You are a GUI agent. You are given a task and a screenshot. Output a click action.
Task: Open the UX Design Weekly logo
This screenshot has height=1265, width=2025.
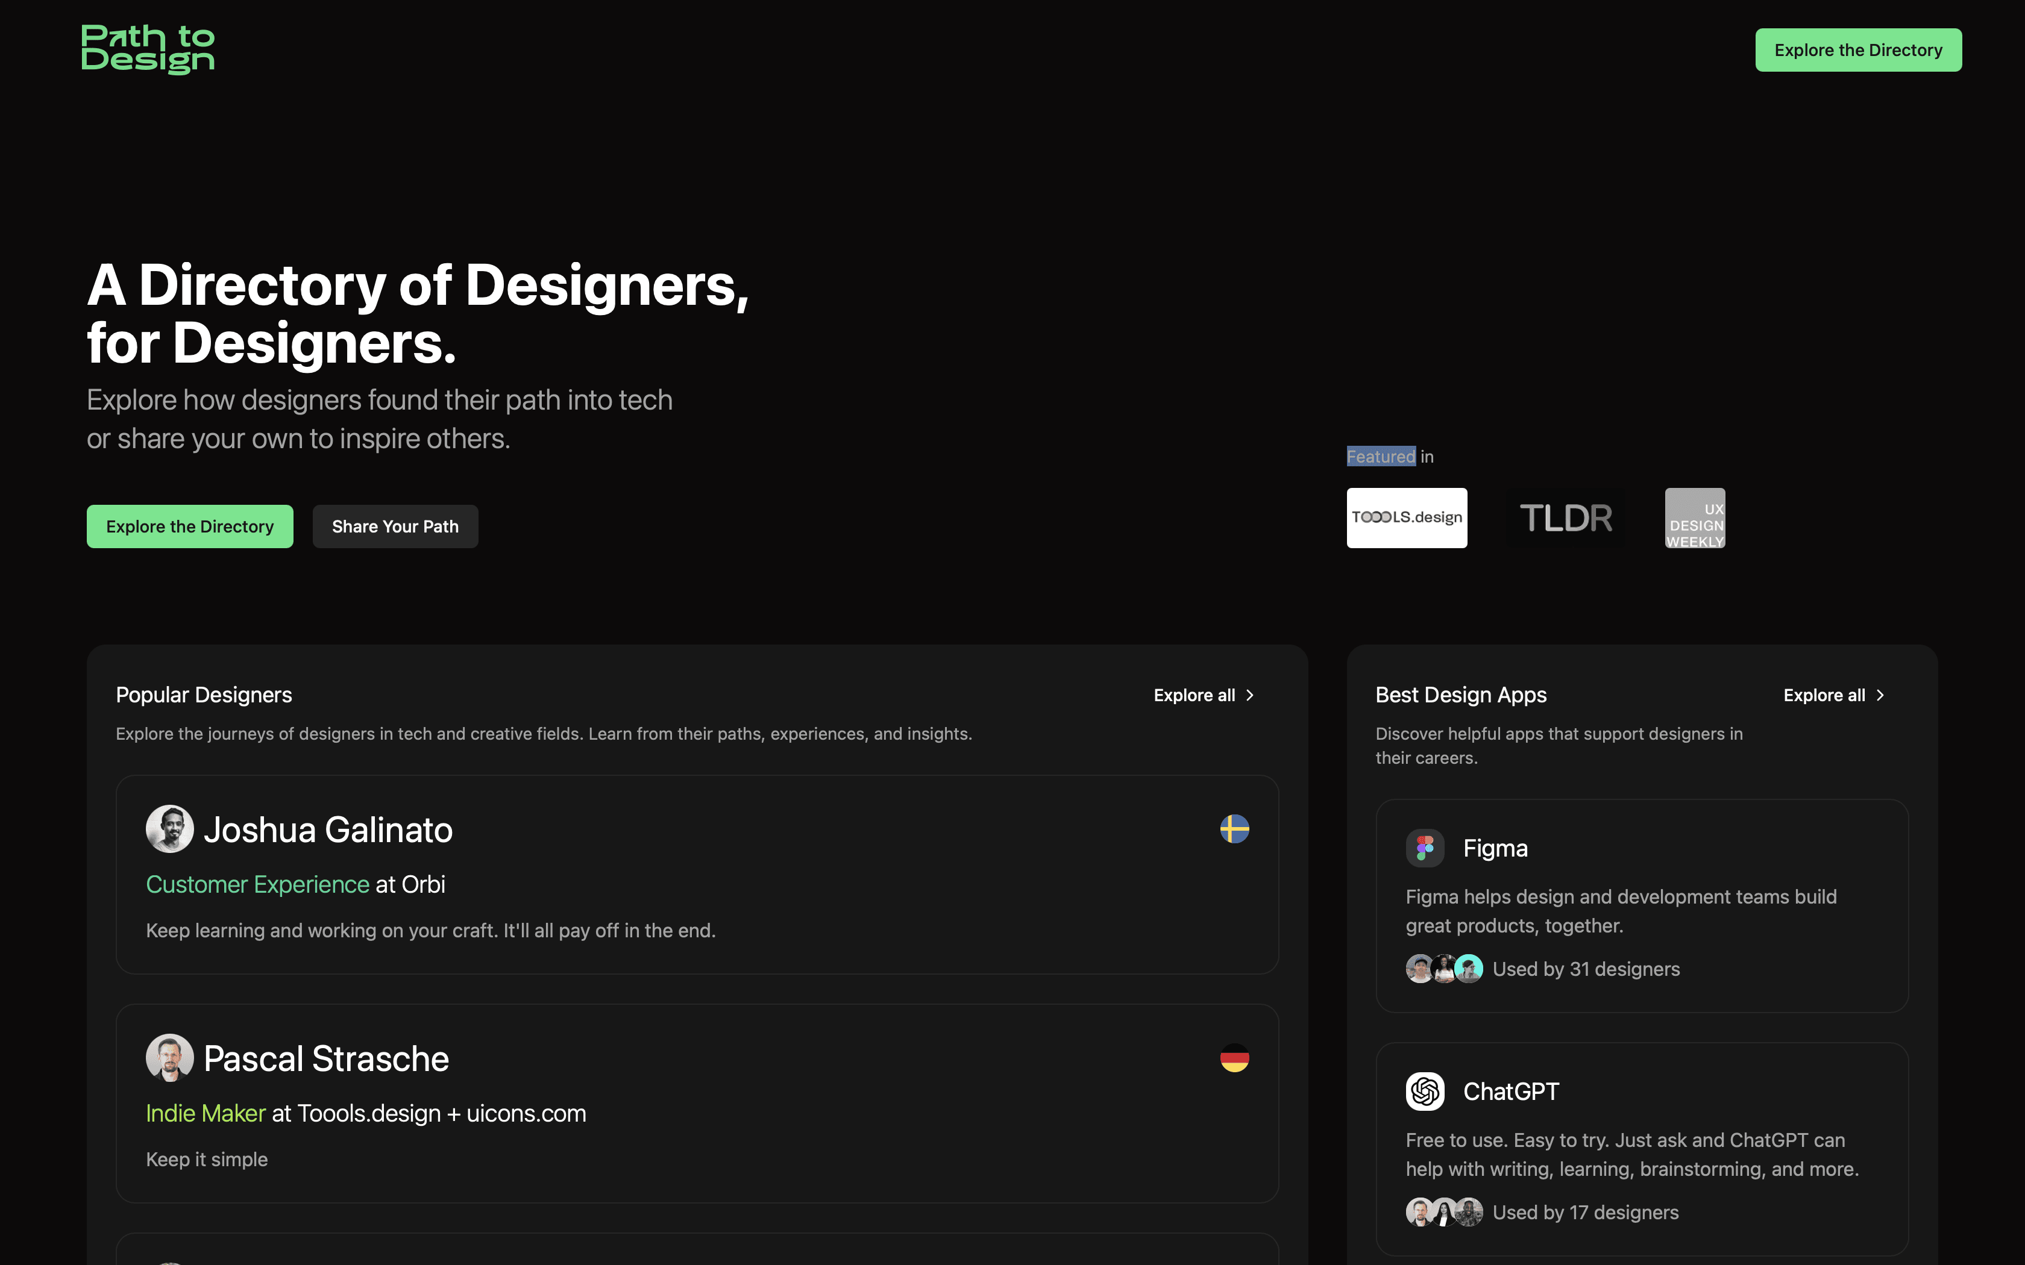1695,518
